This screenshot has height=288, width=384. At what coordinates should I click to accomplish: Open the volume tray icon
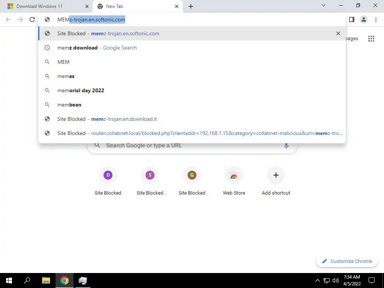tap(336, 280)
